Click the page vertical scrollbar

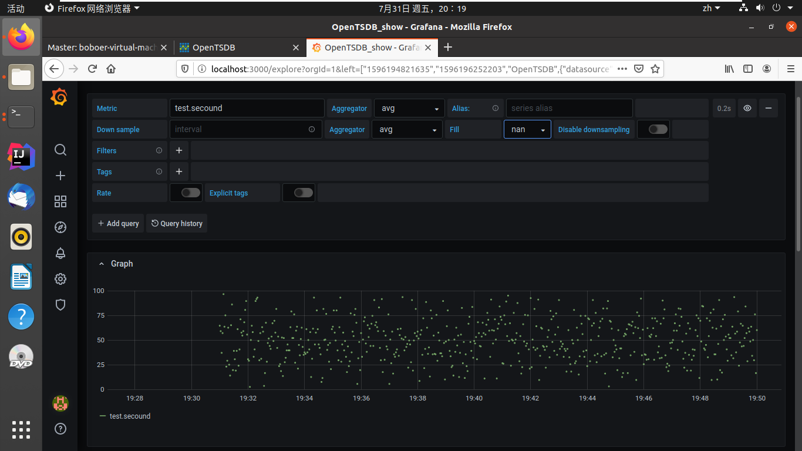click(798, 173)
